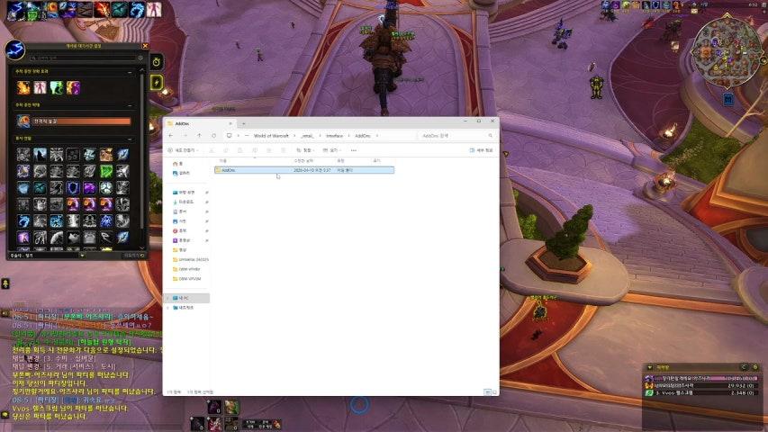Click the tracked bar's spell icon
The image size is (768, 432).
tap(23, 121)
